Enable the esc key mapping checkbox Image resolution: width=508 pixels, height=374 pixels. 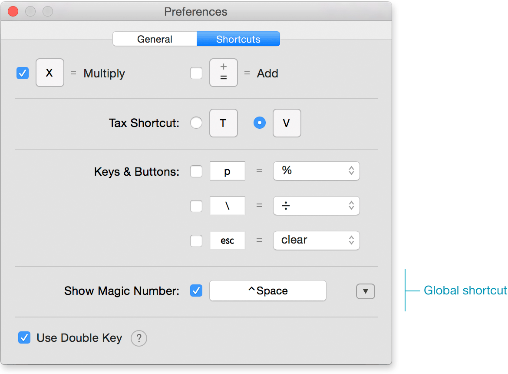pyautogui.click(x=196, y=240)
